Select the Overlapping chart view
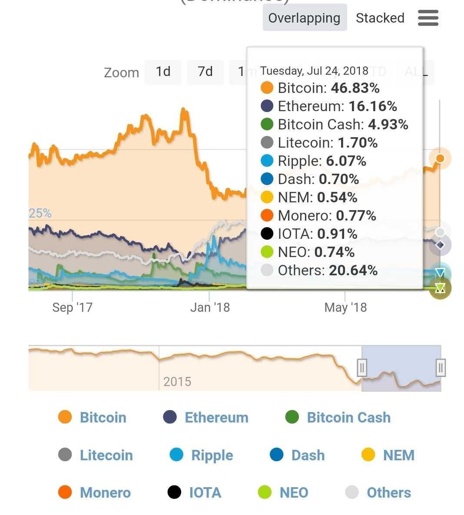The height and width of the screenshot is (515, 464). coord(305,18)
